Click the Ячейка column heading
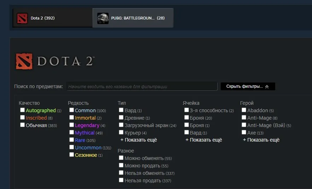312x189 pixels. tap(191, 103)
